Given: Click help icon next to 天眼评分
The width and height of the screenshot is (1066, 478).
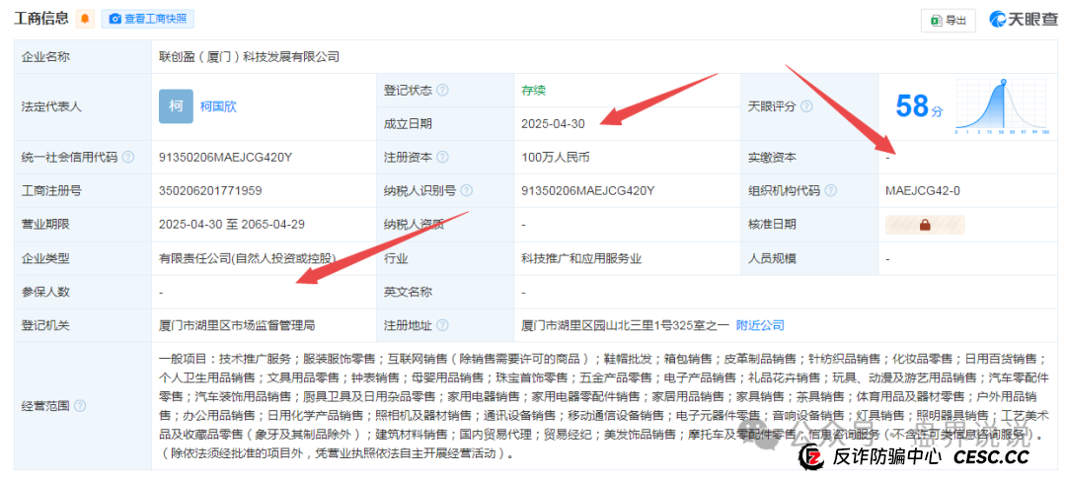Looking at the screenshot, I should click(806, 106).
